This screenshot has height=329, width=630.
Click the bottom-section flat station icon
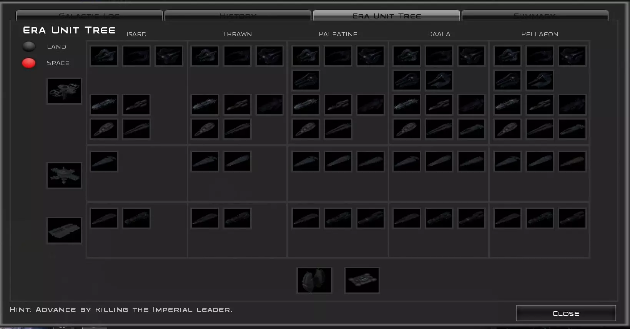point(64,231)
